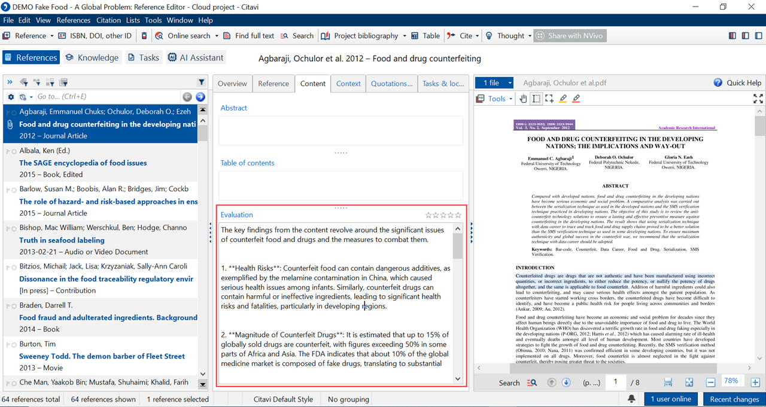Select the hand pan tool in PDF viewer
Screen dimensions: 766x407
(x=524, y=99)
